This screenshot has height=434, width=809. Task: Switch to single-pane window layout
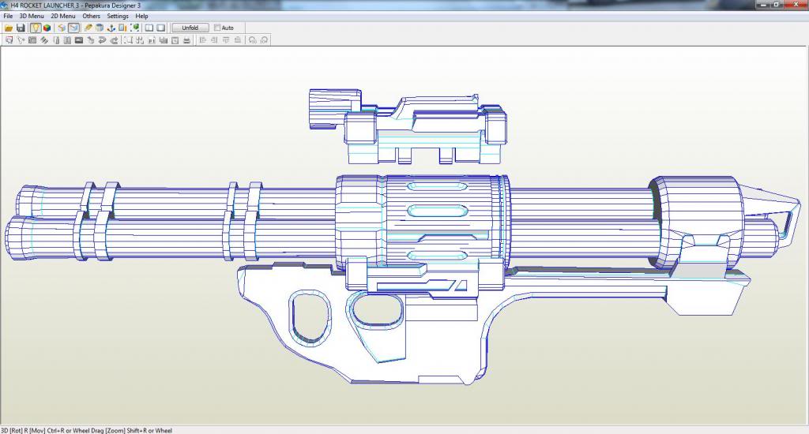pyautogui.click(x=160, y=28)
